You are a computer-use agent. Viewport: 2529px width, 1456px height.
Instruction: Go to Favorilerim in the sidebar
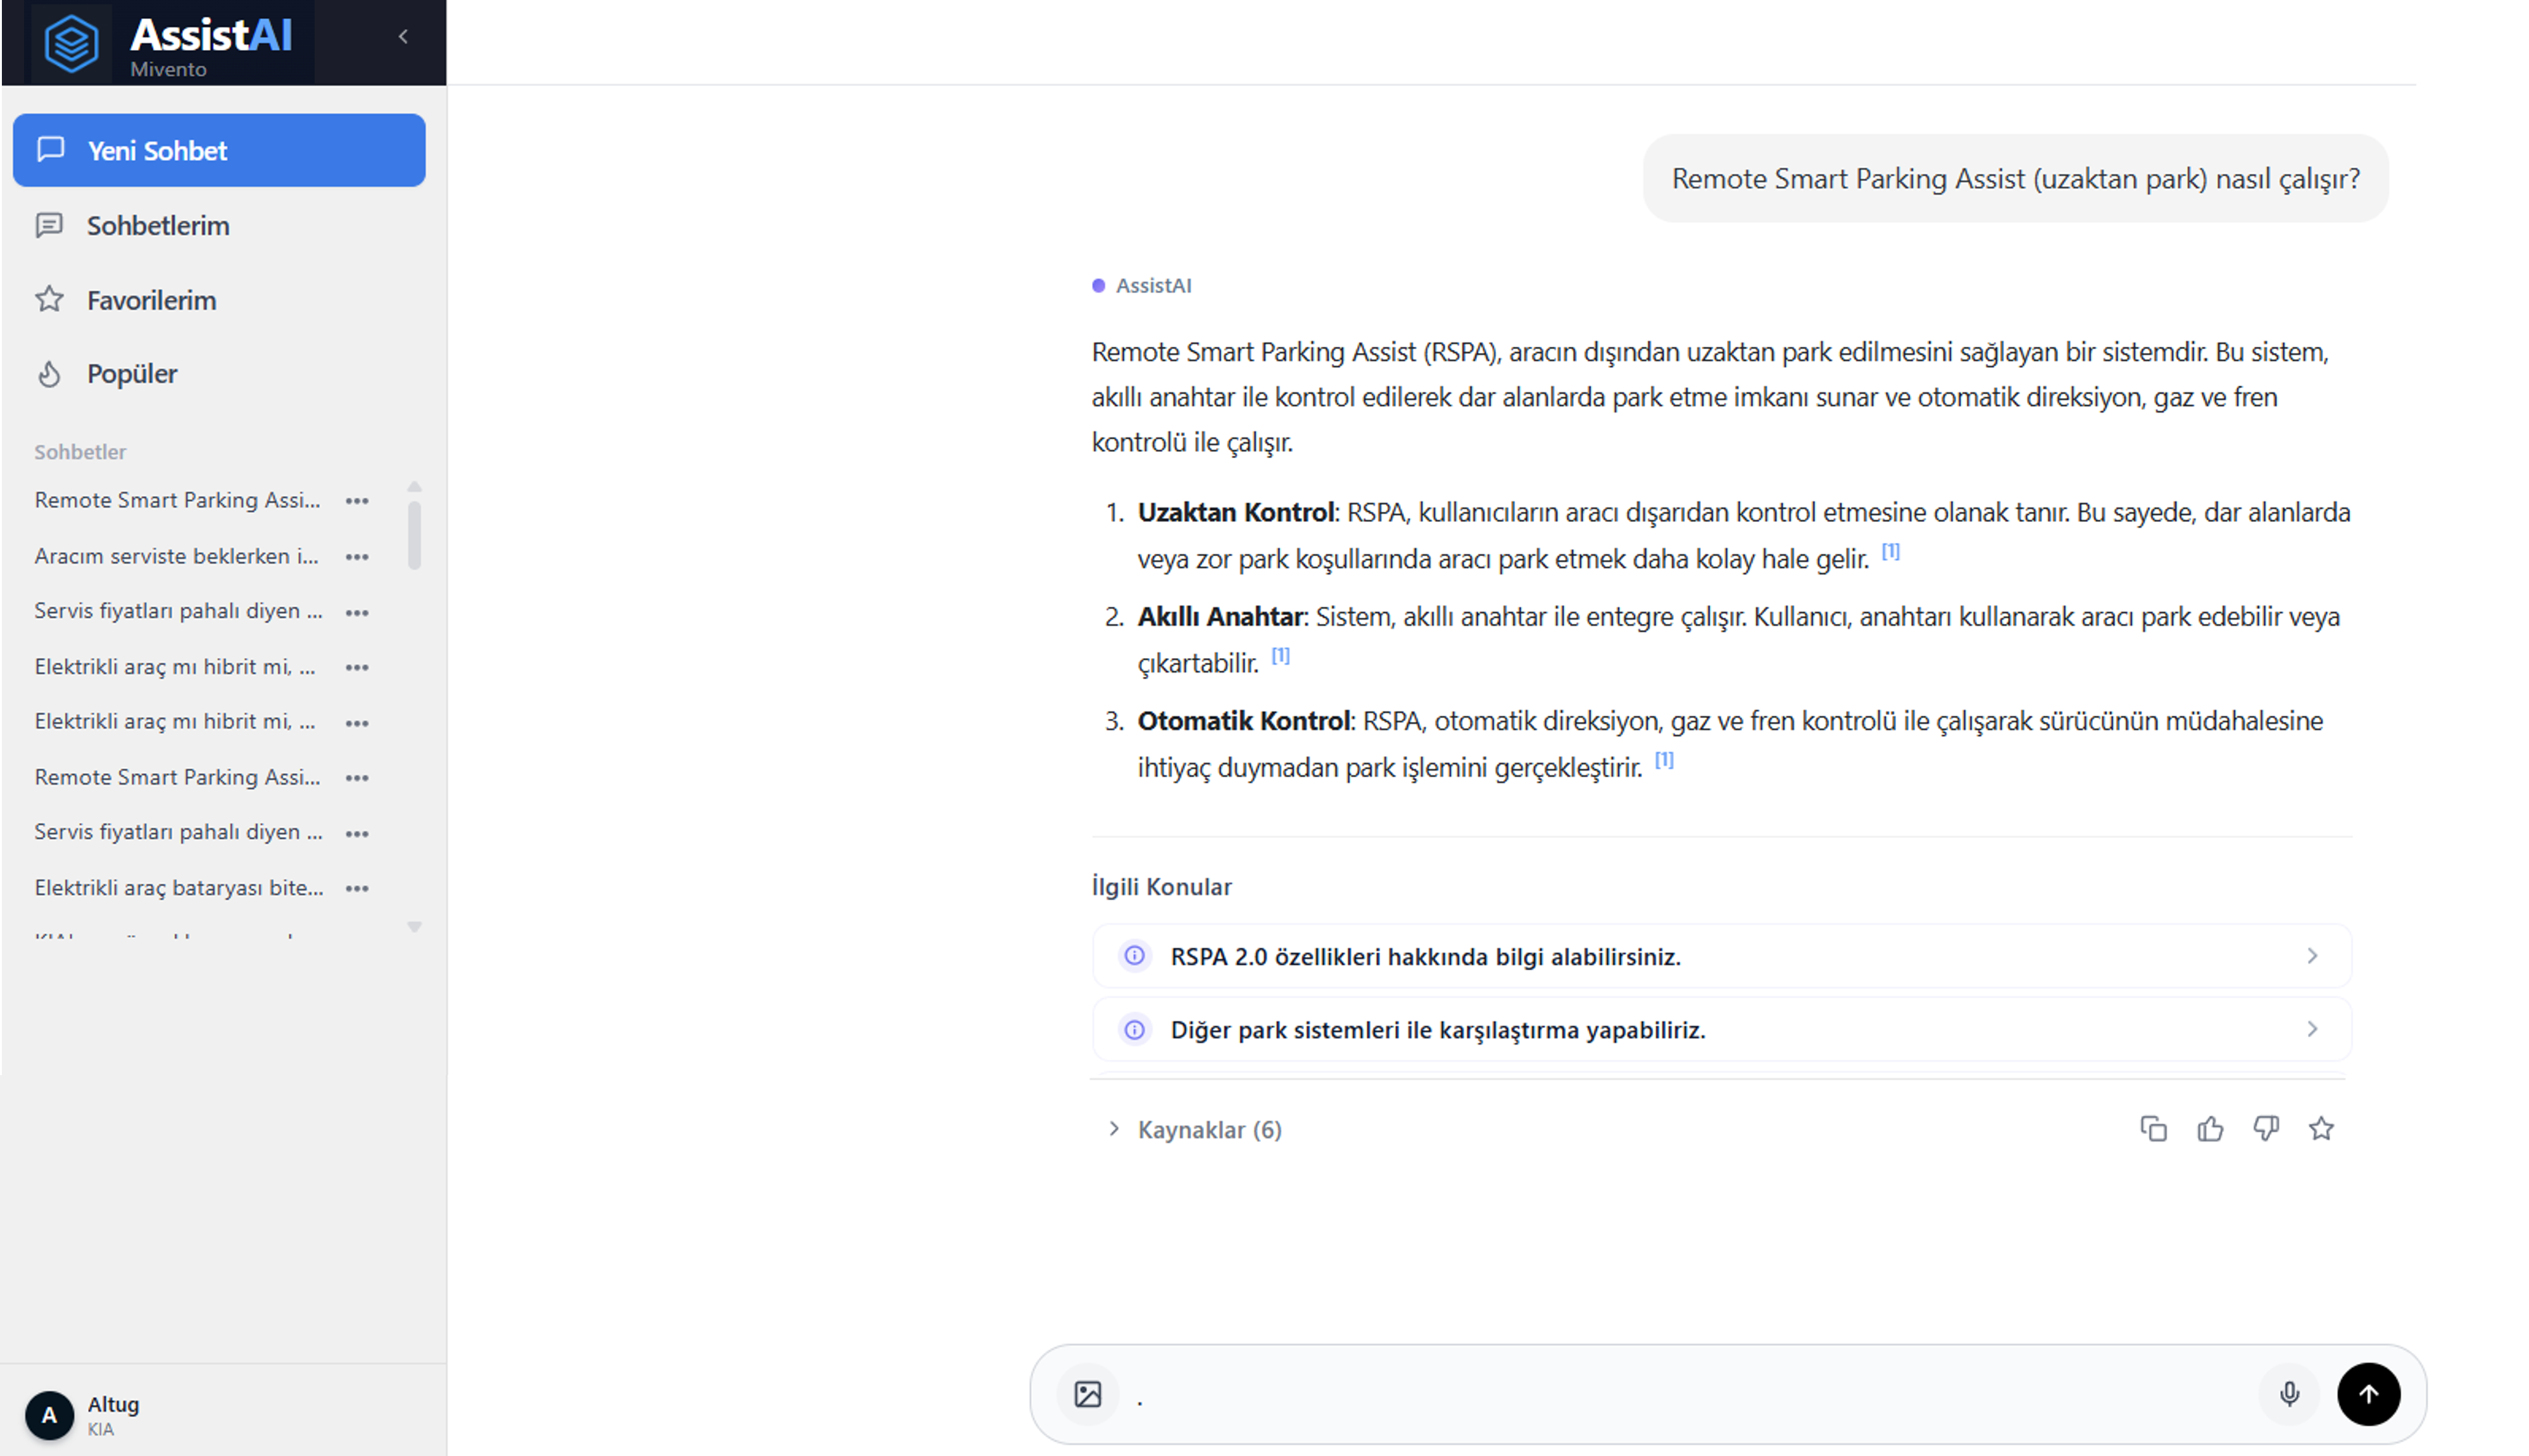[151, 300]
